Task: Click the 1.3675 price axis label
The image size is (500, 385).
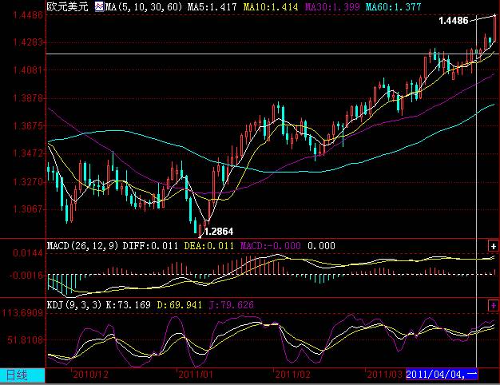Action: (x=28, y=125)
